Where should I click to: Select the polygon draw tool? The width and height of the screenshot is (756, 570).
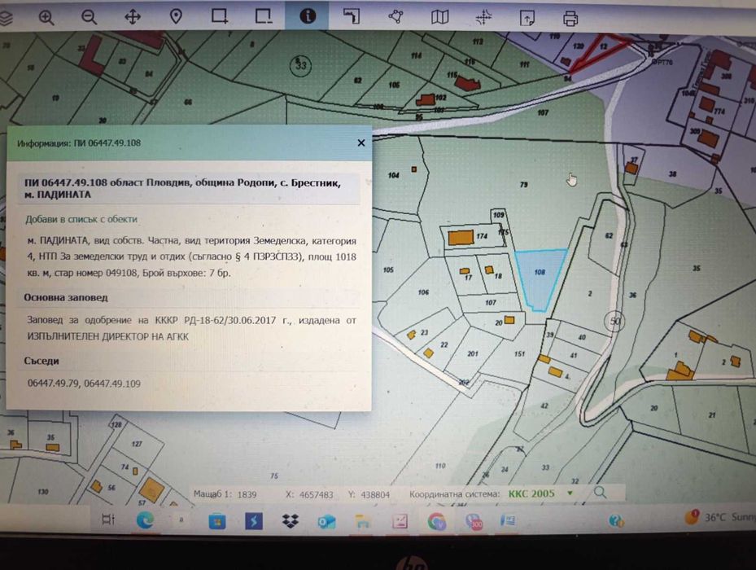(x=395, y=17)
